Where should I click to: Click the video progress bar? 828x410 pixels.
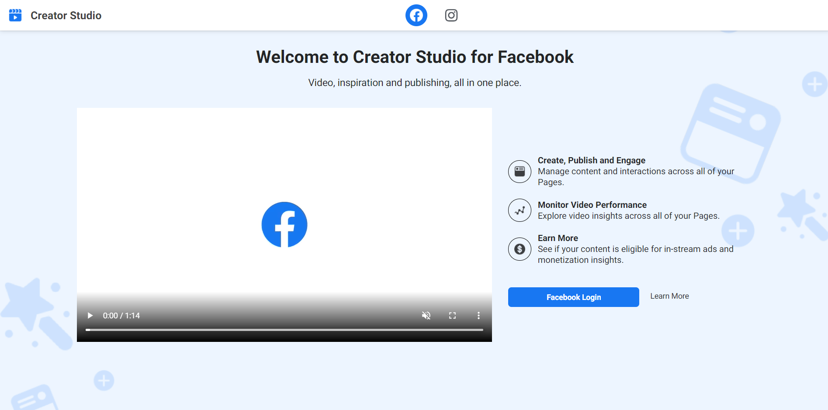(x=284, y=330)
